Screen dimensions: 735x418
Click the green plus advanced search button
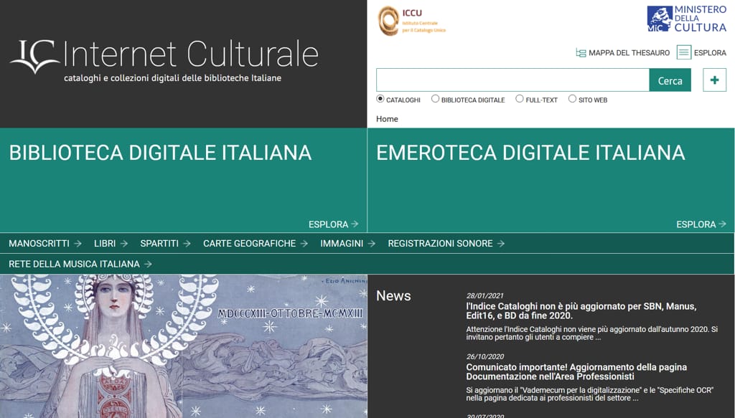714,80
